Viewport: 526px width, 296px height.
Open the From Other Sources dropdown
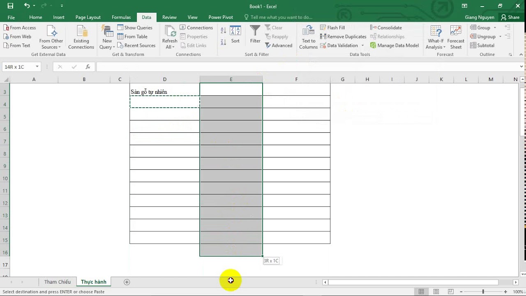(51, 37)
